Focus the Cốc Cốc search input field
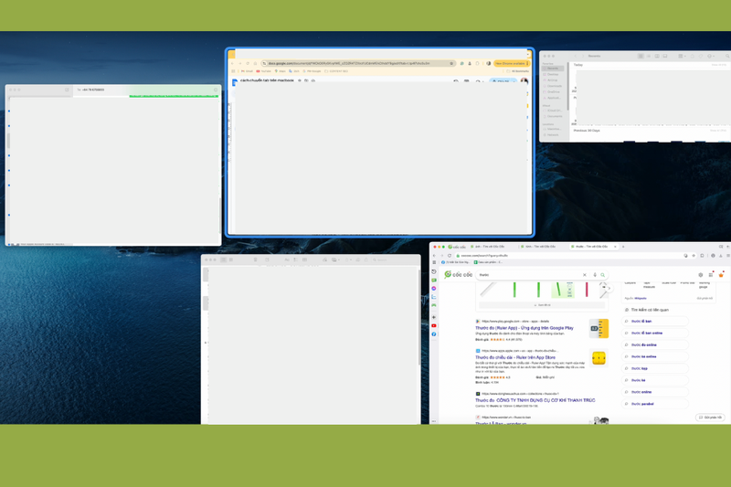Screen dimensions: 731x487 pos(530,275)
